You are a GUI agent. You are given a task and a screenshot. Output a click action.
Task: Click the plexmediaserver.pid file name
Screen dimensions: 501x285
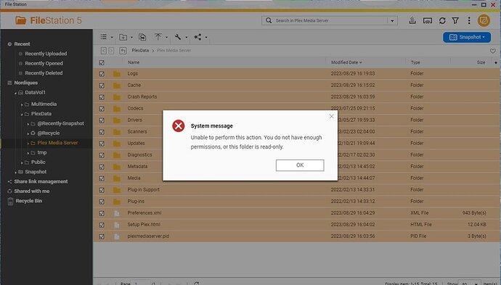148,236
